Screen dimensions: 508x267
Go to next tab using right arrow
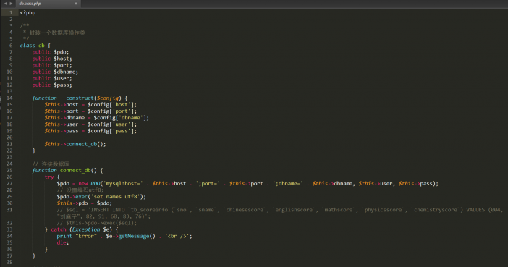click(x=11, y=4)
